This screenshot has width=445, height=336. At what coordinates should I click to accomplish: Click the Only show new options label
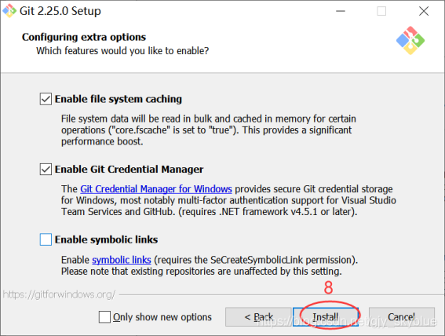coord(162,317)
